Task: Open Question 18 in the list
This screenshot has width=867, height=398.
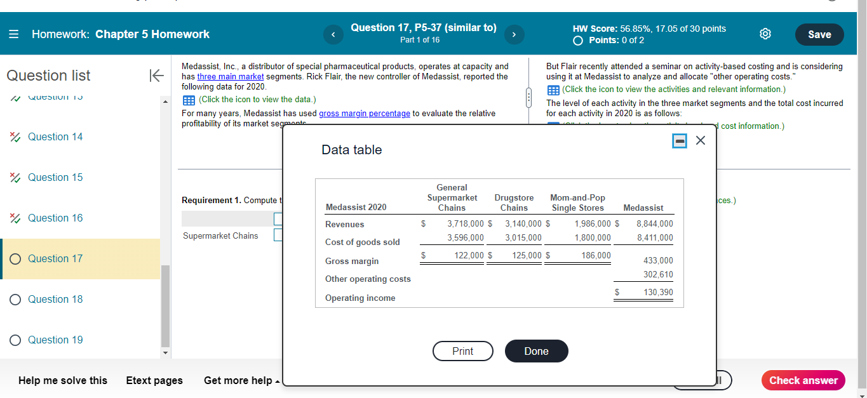Action: click(x=55, y=300)
